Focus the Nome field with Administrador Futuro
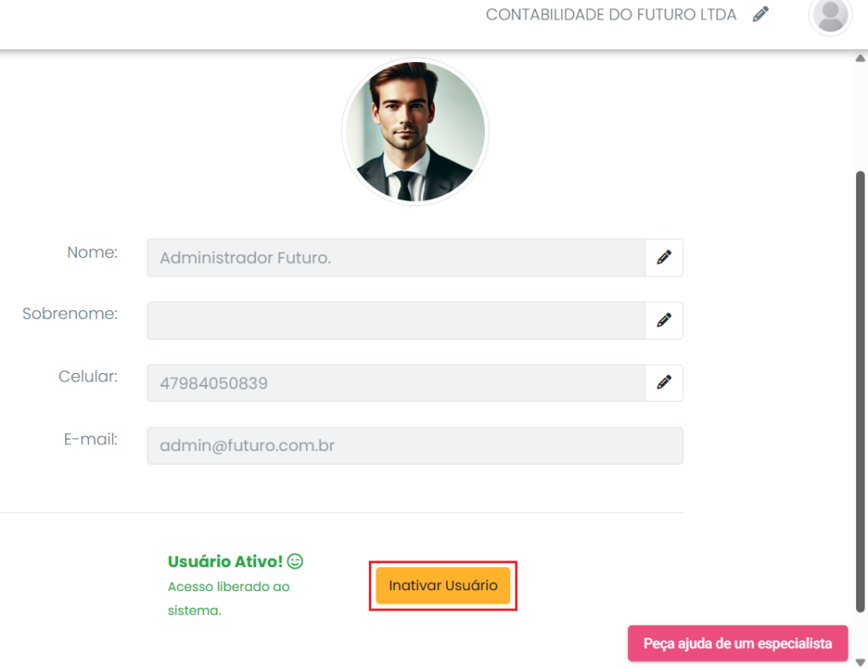This screenshot has width=868, height=669. 396,258
